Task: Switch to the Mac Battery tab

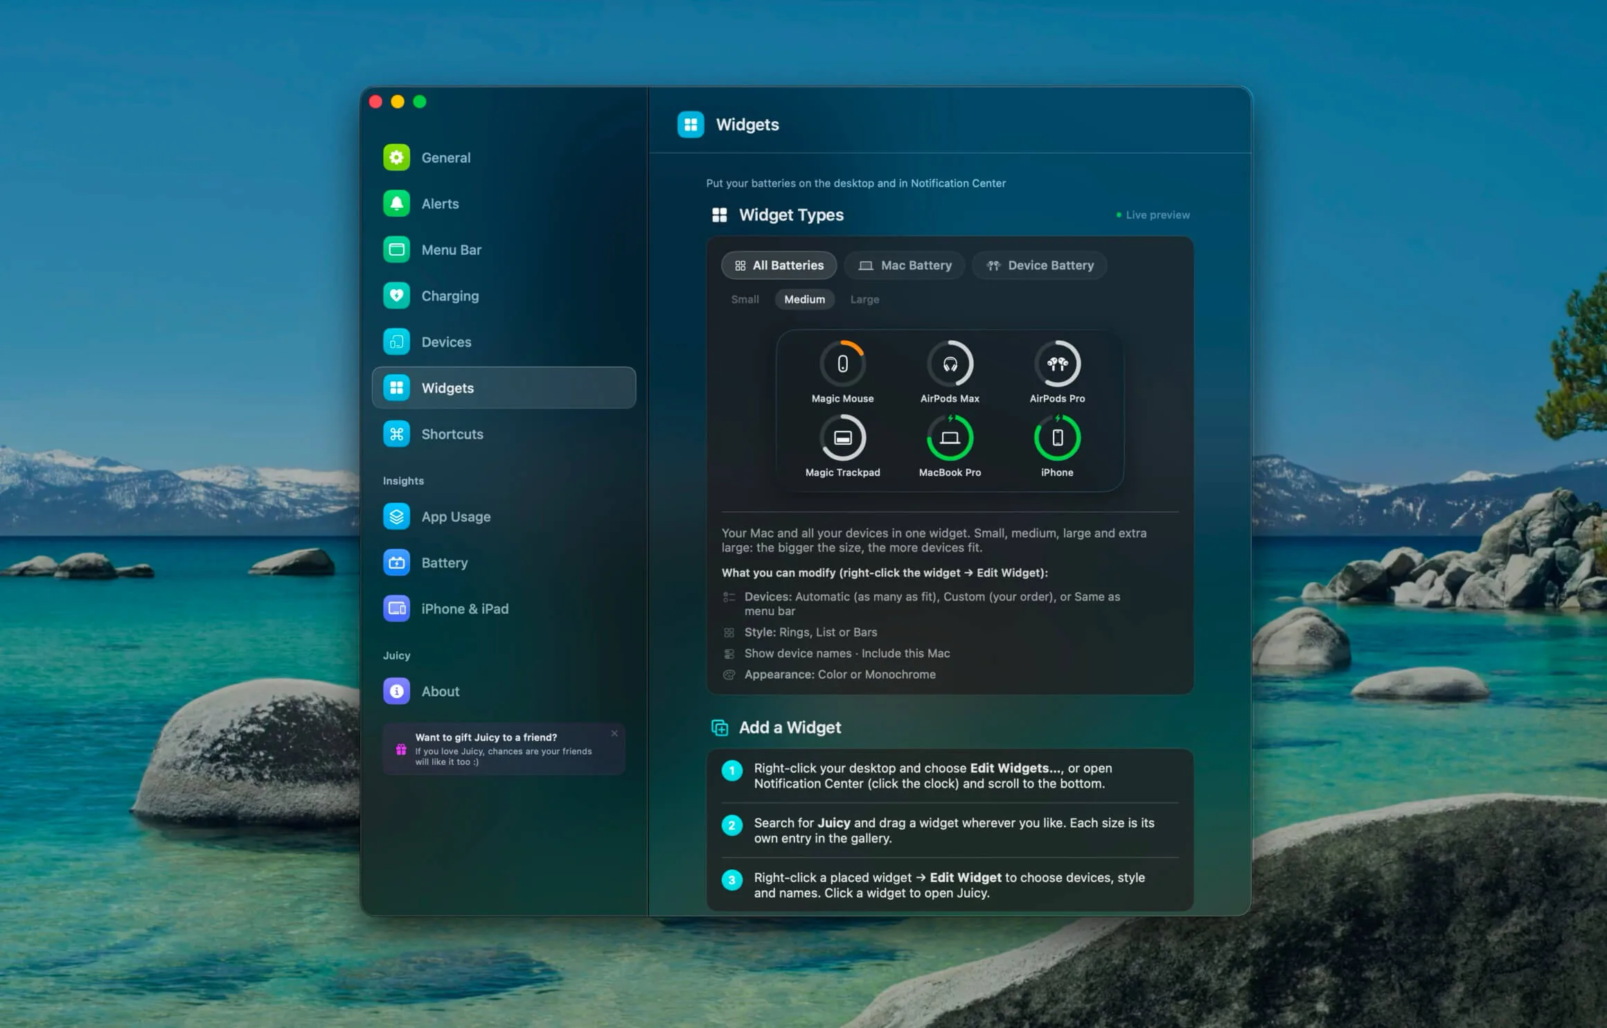Action: (x=905, y=265)
